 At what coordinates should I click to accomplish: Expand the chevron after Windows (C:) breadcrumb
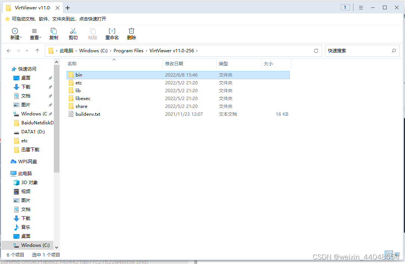click(111, 51)
